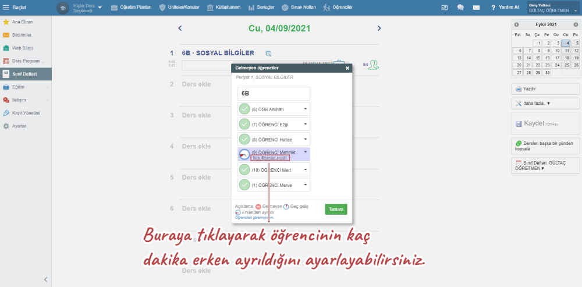Open Üniteler/Konular section
Image resolution: width=582 pixels, height=287 pixels.
click(x=179, y=8)
